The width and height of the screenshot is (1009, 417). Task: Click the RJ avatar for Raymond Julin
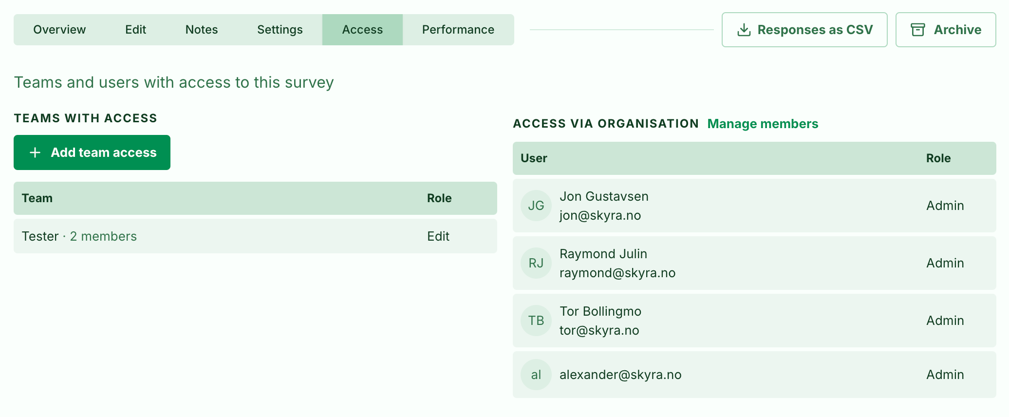pyautogui.click(x=536, y=263)
